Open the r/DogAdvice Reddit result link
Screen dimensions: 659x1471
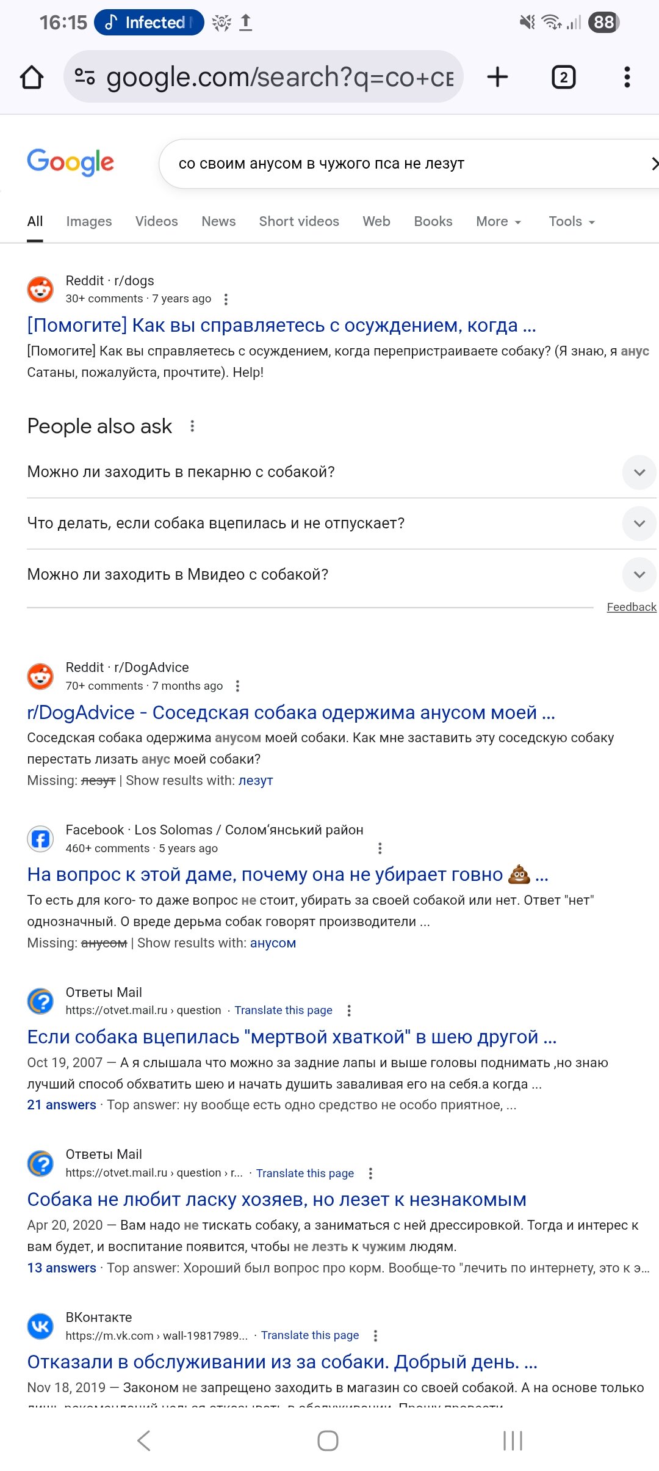[291, 712]
